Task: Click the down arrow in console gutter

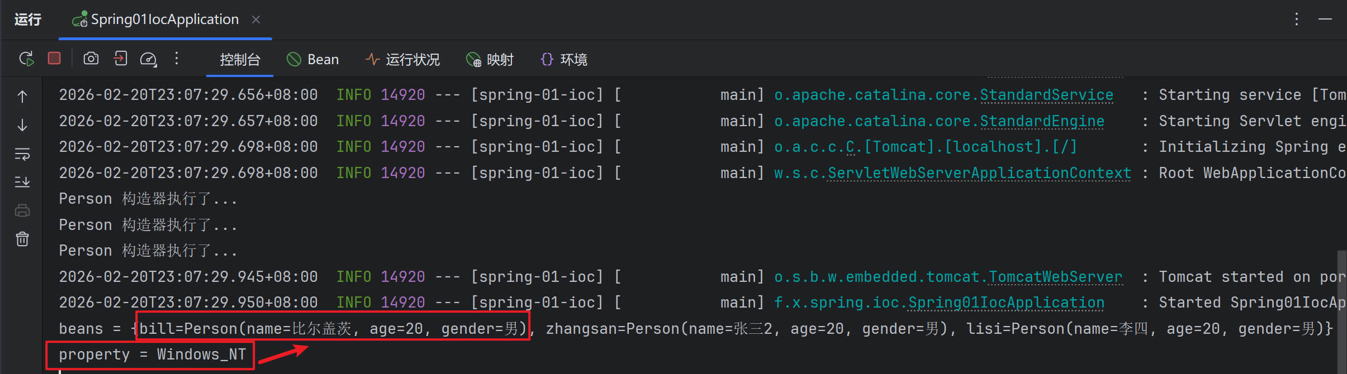Action: point(22,125)
